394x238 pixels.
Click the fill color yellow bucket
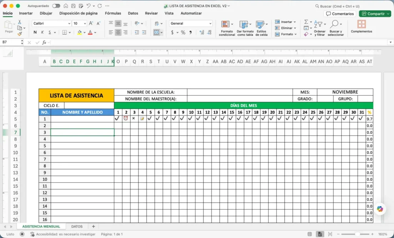coord(79,32)
